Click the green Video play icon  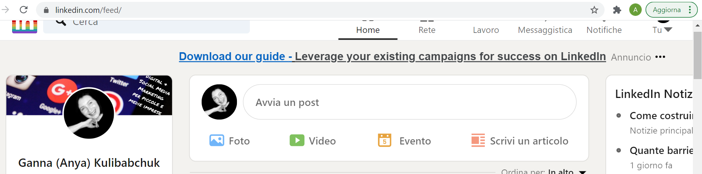(297, 140)
